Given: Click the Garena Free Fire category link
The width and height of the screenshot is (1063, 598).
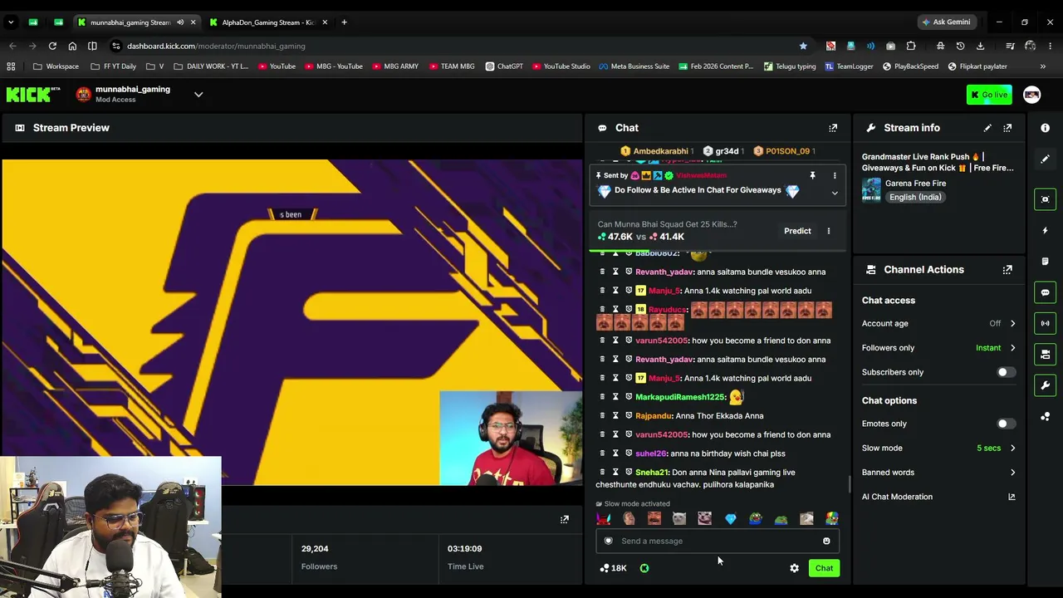Looking at the screenshot, I should [x=915, y=184].
